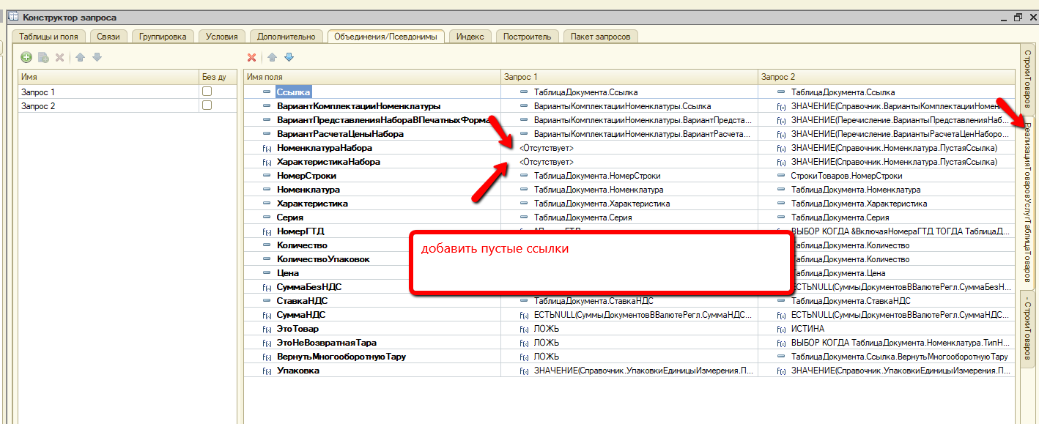Viewport: 1039px width, 424px height.
Task: Toggle the checkbox for Запрос 1
Action: point(207,92)
